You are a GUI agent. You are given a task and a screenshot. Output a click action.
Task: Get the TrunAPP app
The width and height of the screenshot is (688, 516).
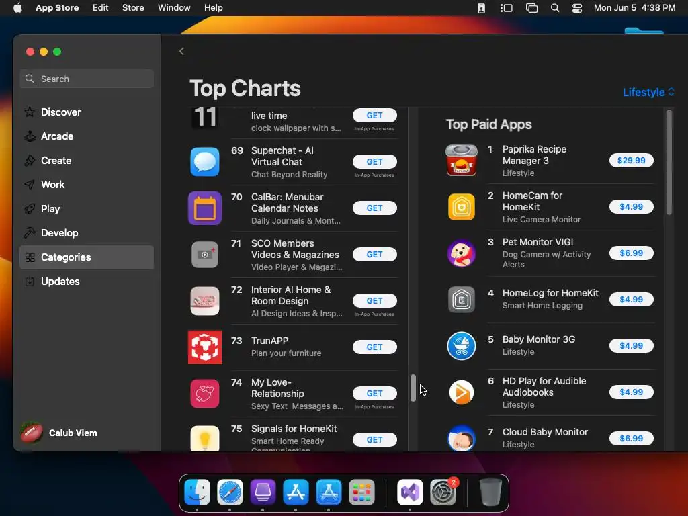pyautogui.click(x=374, y=347)
